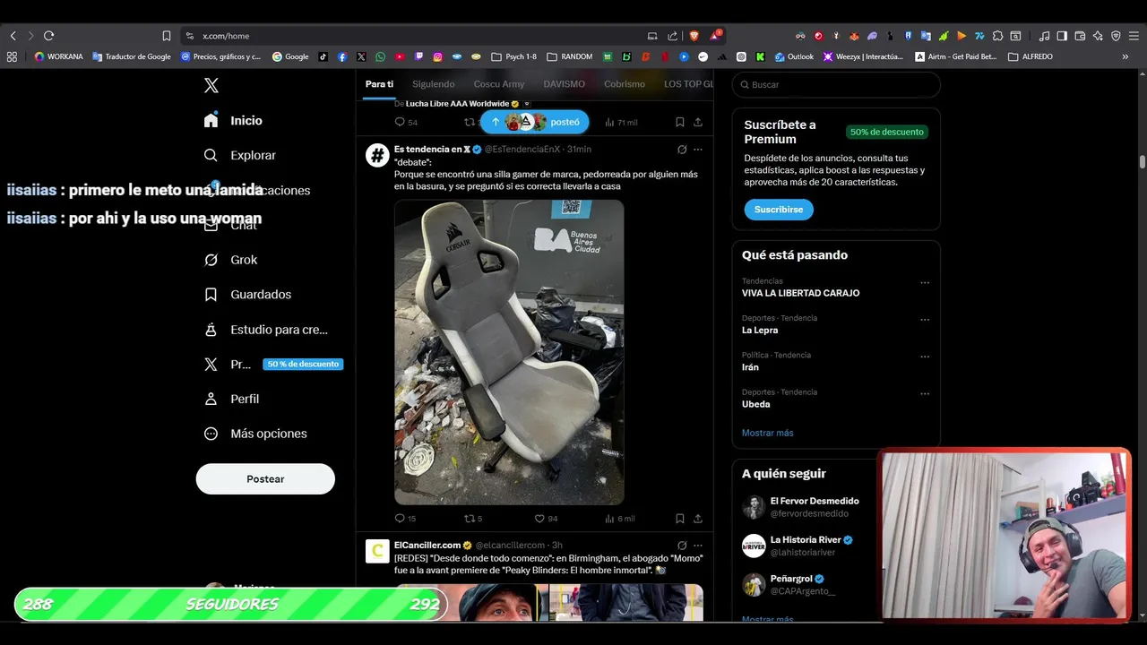Open Explorar in the sidebar
1147x645 pixels.
240,155
